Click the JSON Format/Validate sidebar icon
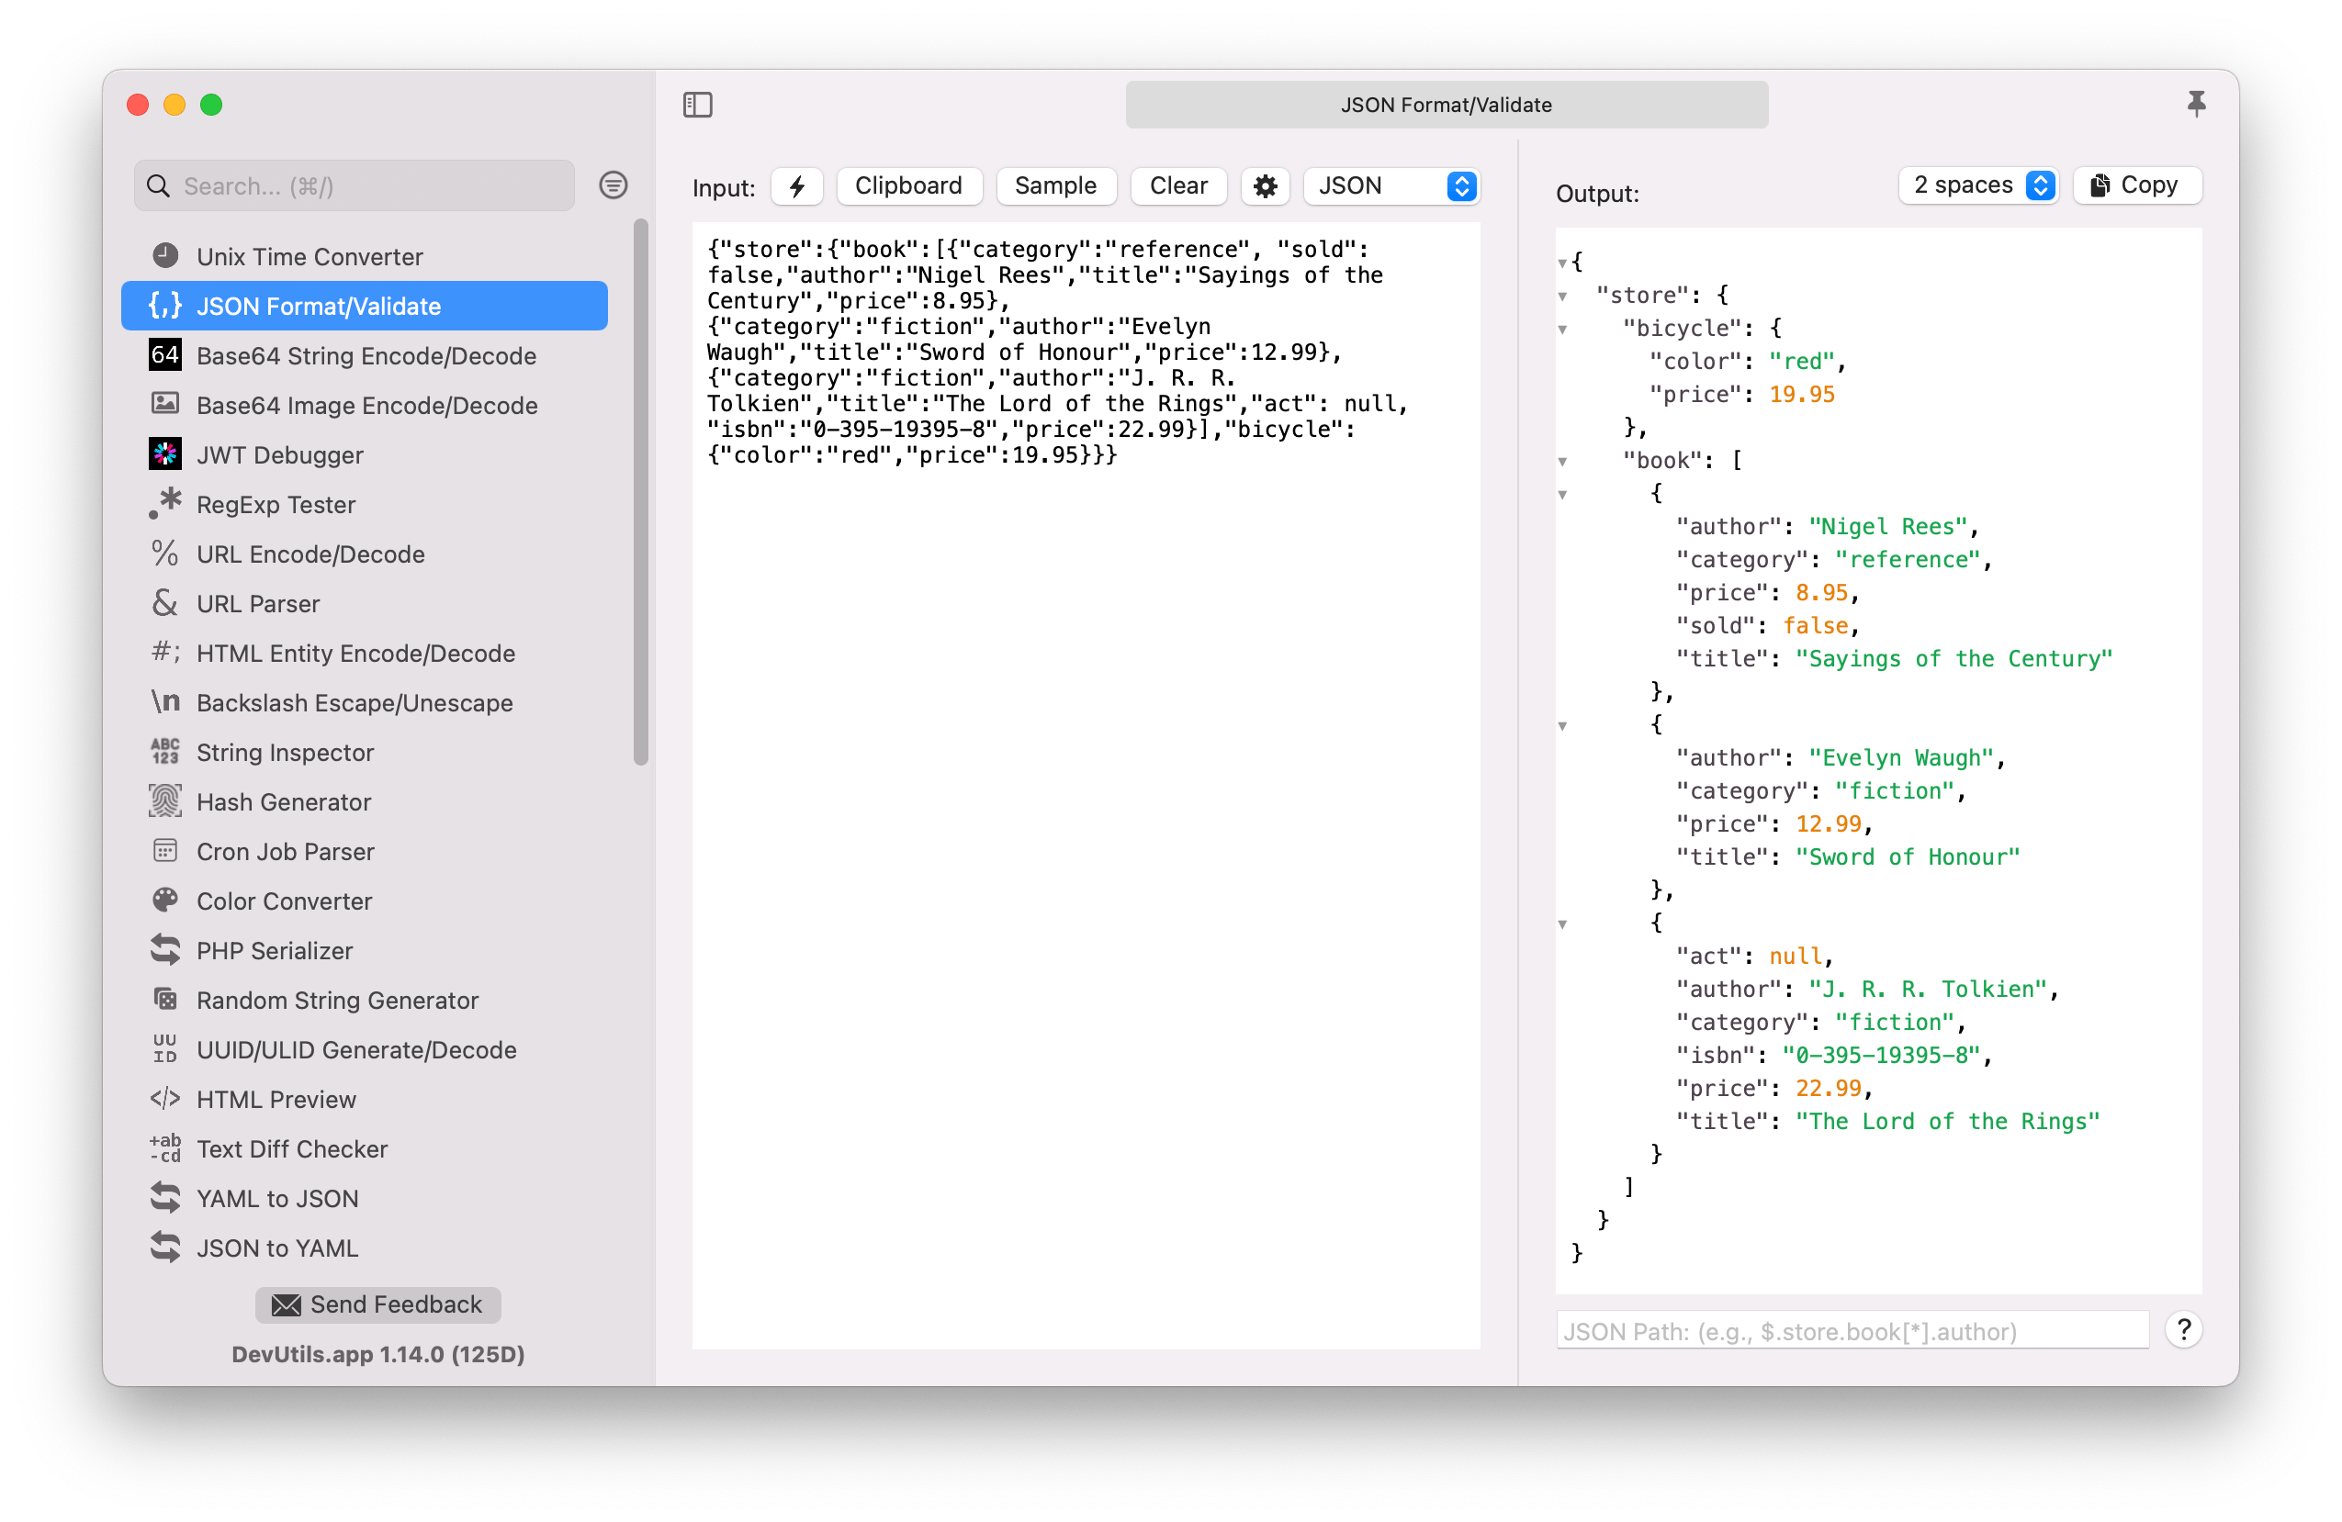Image resolution: width=2342 pixels, height=1522 pixels. click(x=165, y=306)
